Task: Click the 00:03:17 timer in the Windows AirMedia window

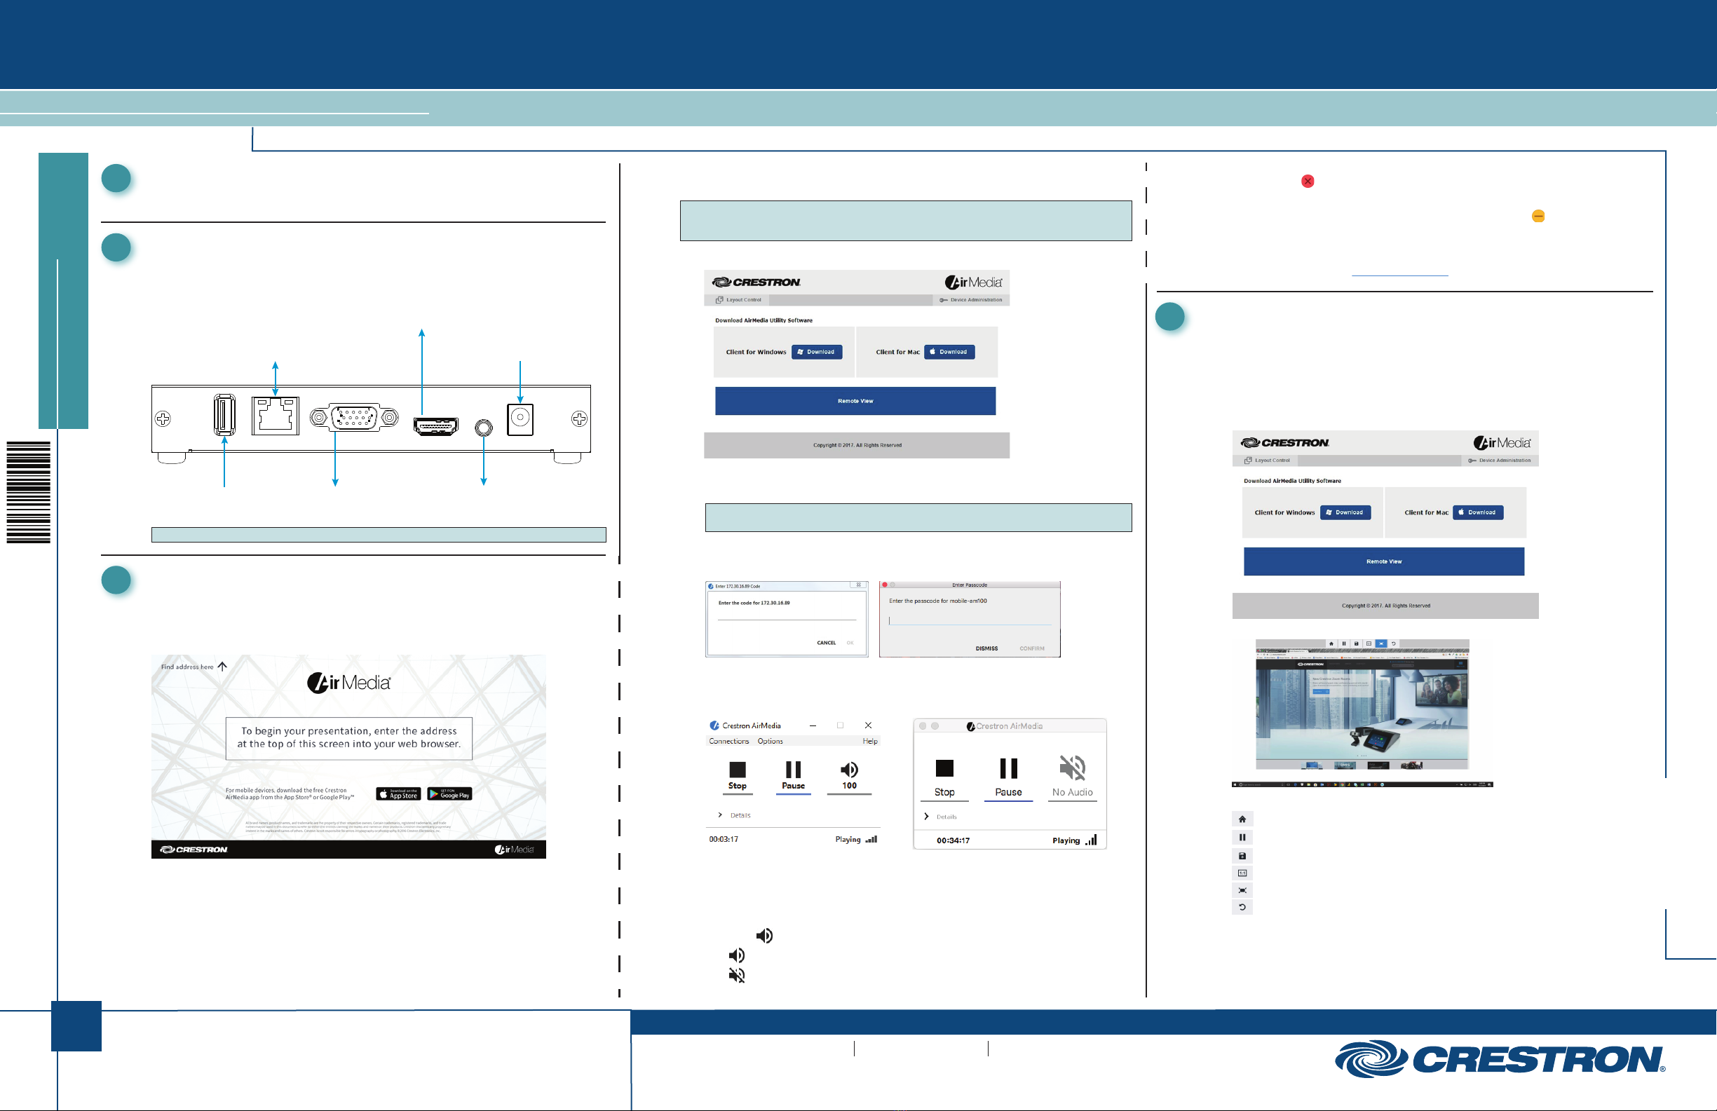Action: (x=724, y=839)
